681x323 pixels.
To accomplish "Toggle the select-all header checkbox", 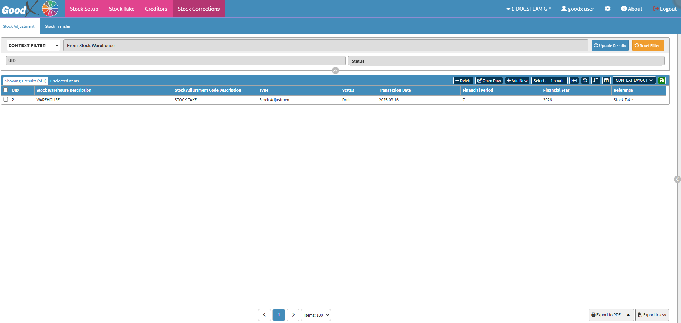I will (x=6, y=90).
